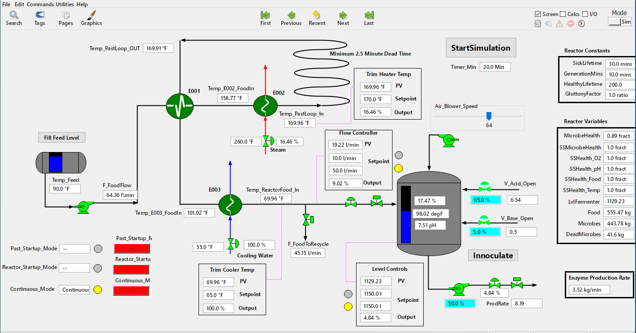Click Flow Controller yellow mode indicator

[x=399, y=169]
